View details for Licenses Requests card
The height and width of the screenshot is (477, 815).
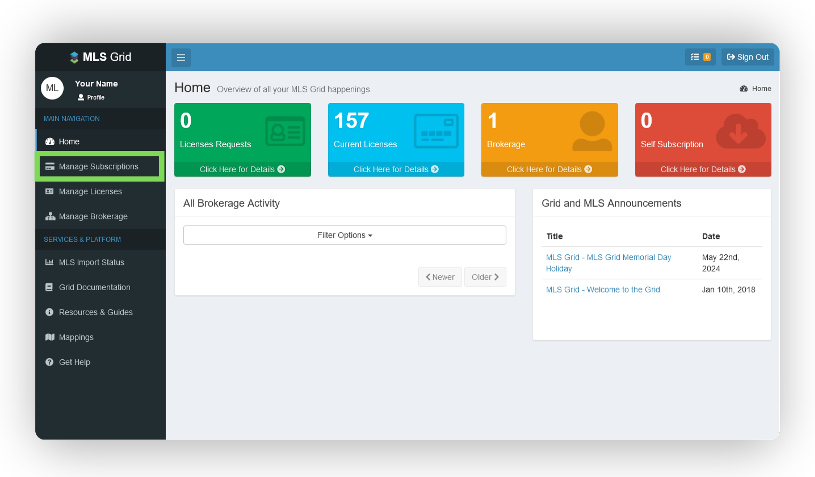point(242,169)
